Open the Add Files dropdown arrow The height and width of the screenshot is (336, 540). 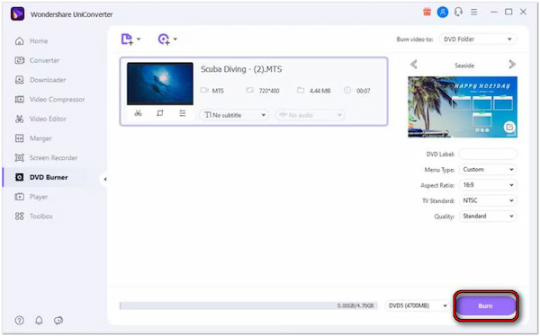coord(139,39)
